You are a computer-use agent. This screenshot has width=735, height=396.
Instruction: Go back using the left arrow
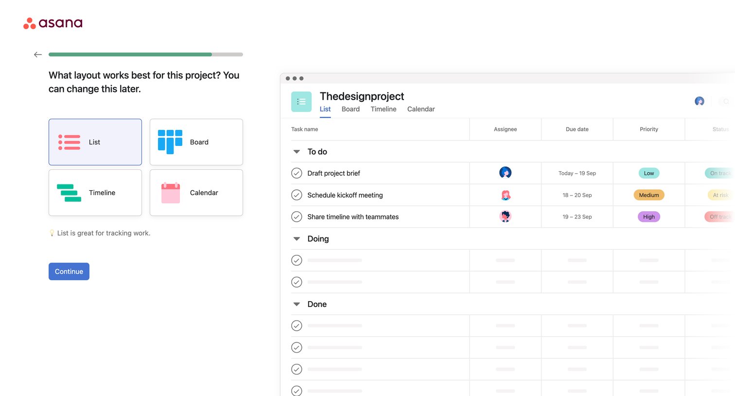pos(38,54)
